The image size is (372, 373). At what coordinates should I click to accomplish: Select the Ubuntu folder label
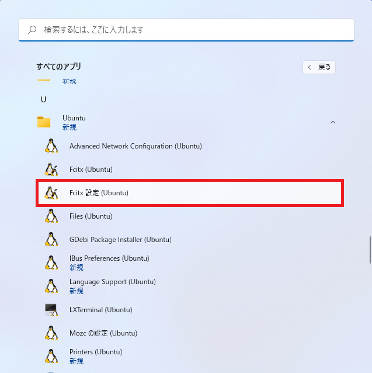pyautogui.click(x=74, y=118)
